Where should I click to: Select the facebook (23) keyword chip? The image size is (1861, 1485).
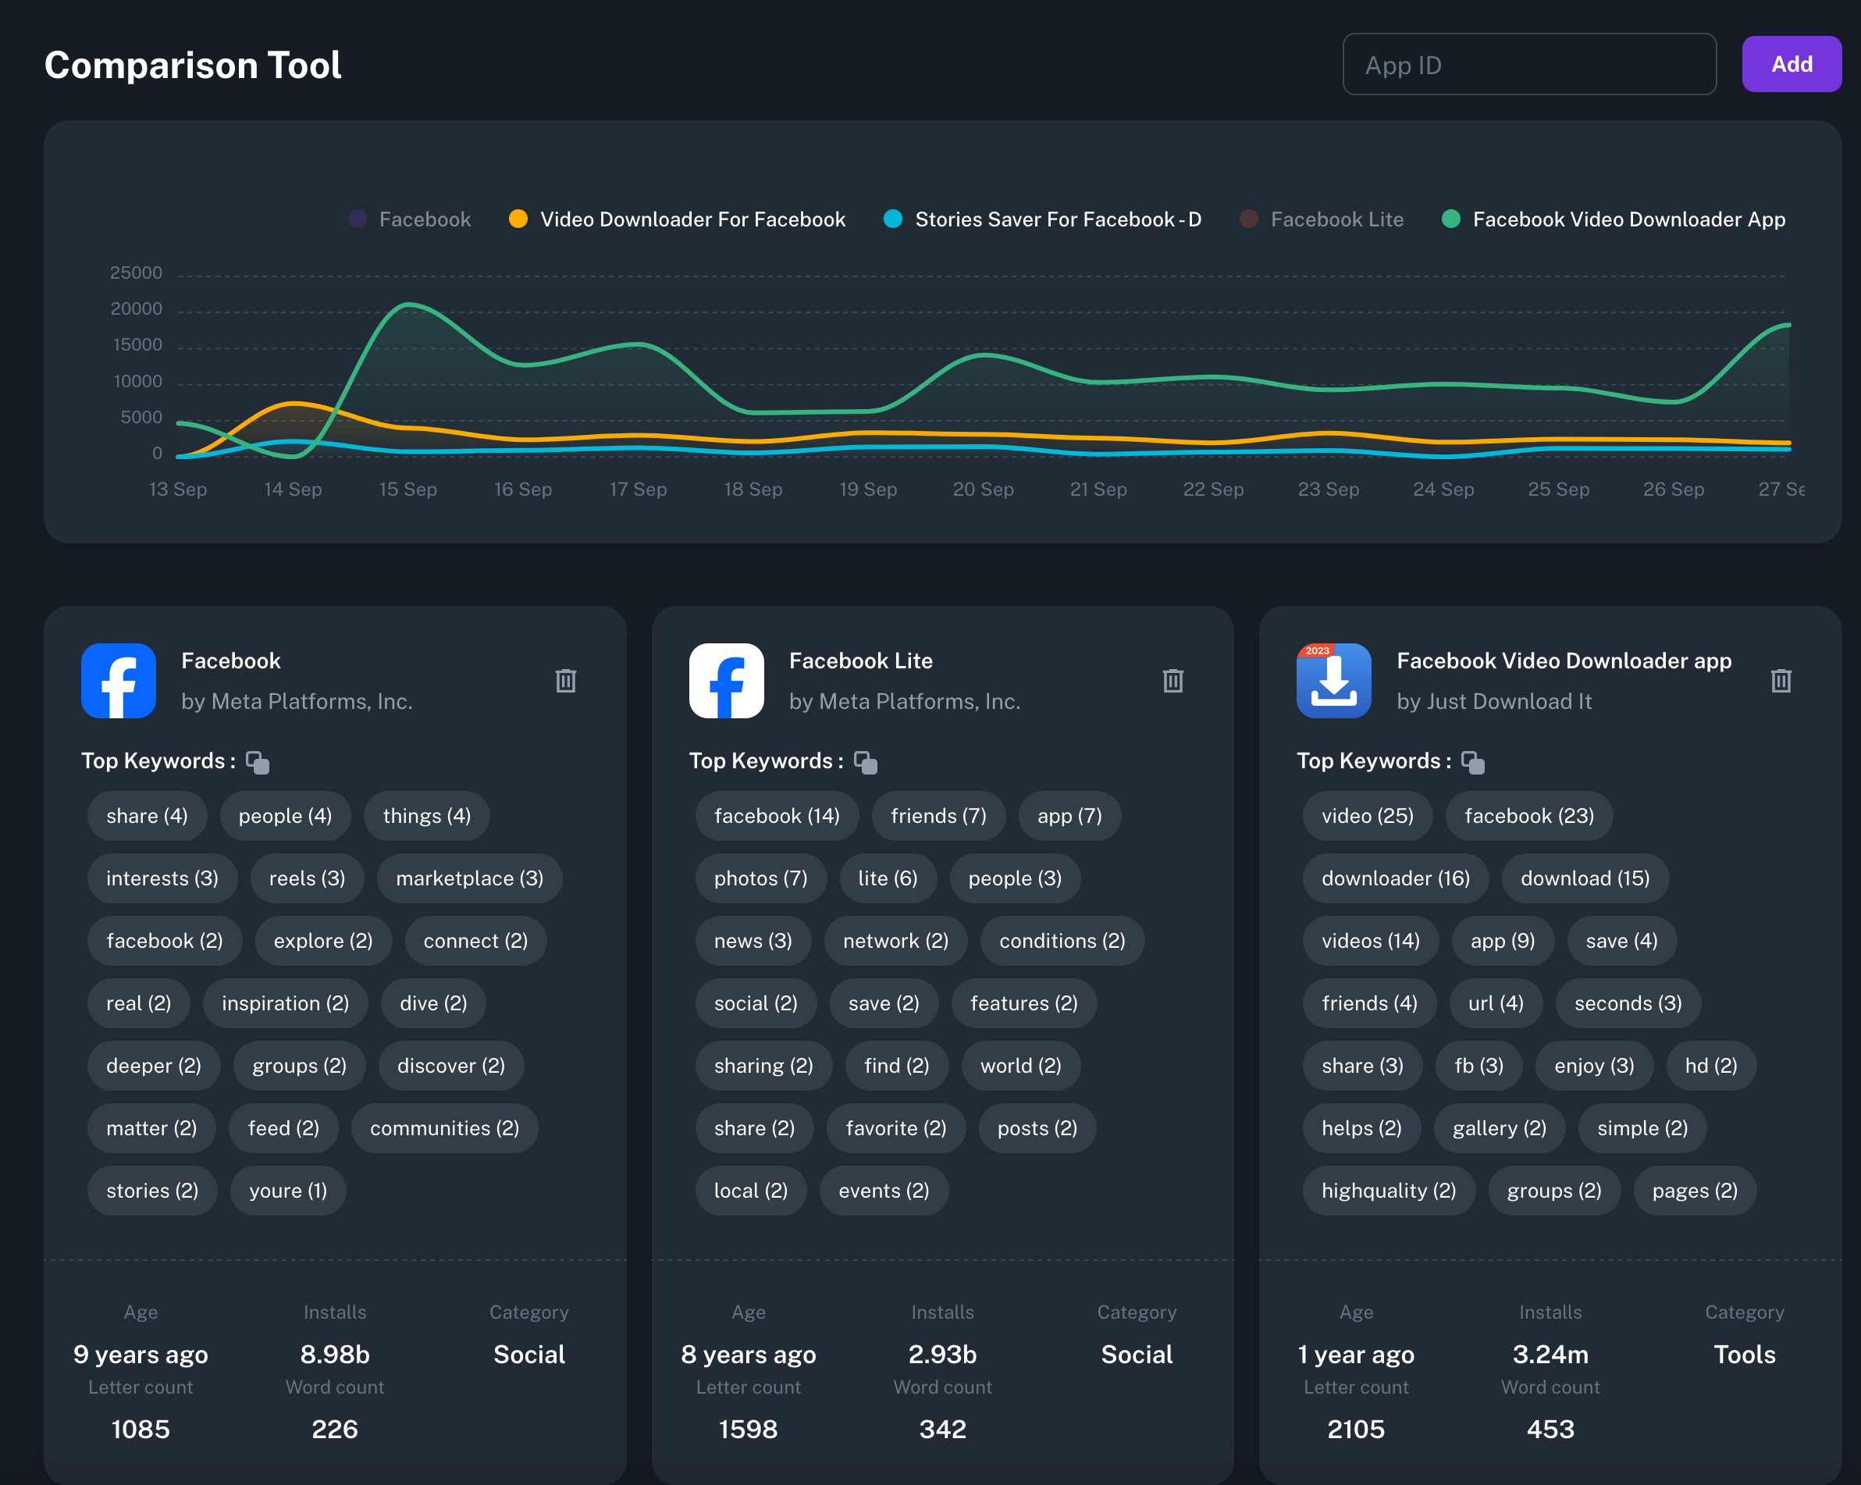click(1528, 816)
